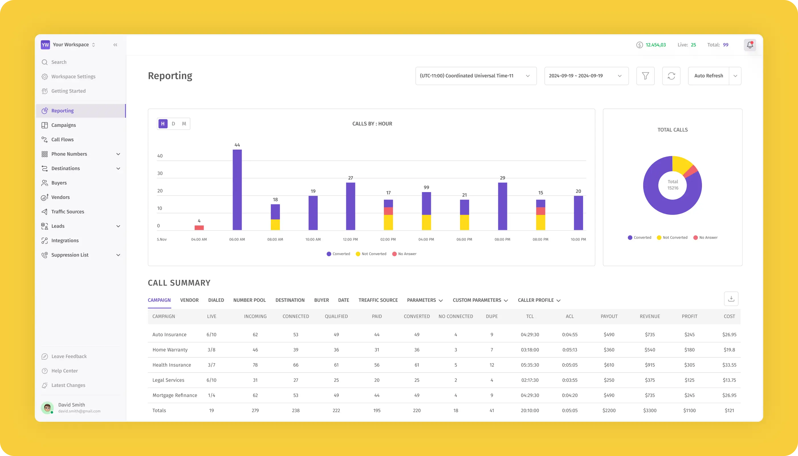This screenshot has height=456, width=798.
Task: Open the Number Pool tab
Action: [249, 300]
